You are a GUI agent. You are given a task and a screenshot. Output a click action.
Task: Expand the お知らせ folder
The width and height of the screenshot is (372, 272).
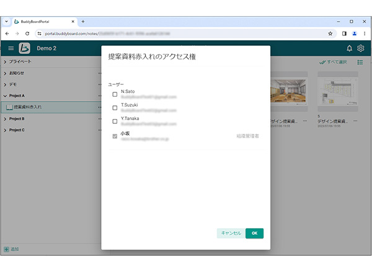pos(5,73)
